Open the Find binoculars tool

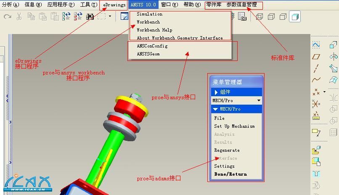(x=90, y=16)
